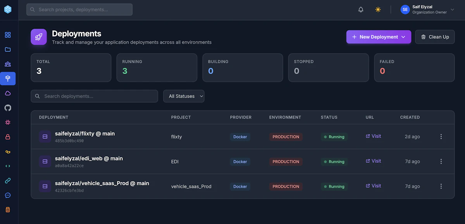Screen dimensions: 465x224
Task: Open actions menu for vehicle_saas_Prod deployment
Action: (441, 186)
